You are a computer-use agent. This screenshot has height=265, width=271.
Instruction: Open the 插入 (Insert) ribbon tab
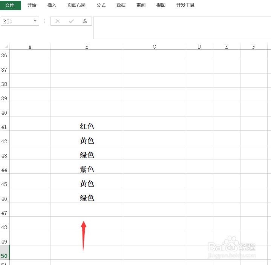click(52, 5)
